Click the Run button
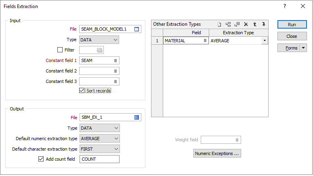 (292, 25)
